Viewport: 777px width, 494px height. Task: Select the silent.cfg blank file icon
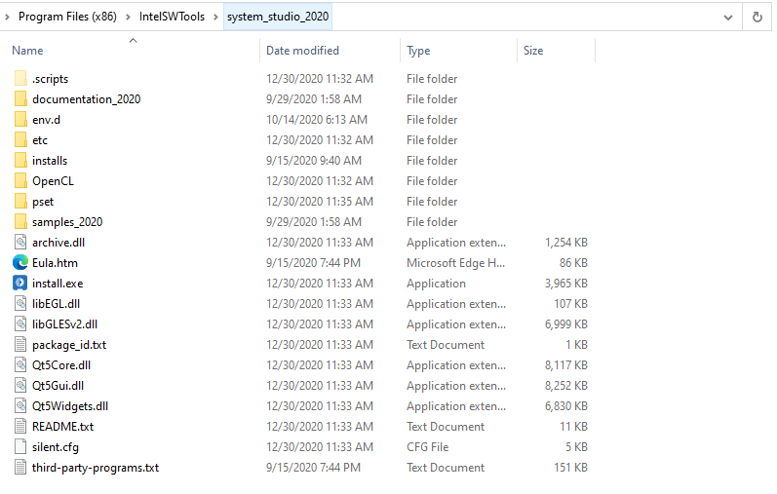(20, 447)
